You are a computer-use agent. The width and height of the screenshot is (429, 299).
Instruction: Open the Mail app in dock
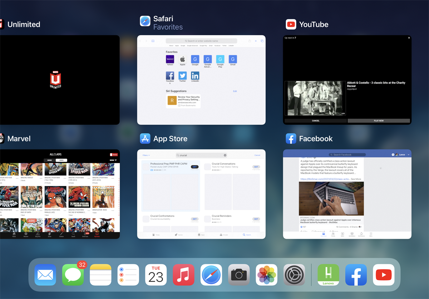click(45, 275)
